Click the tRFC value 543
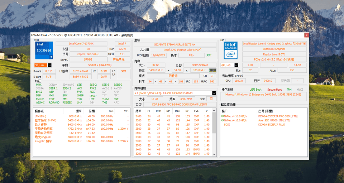 pos(212,82)
